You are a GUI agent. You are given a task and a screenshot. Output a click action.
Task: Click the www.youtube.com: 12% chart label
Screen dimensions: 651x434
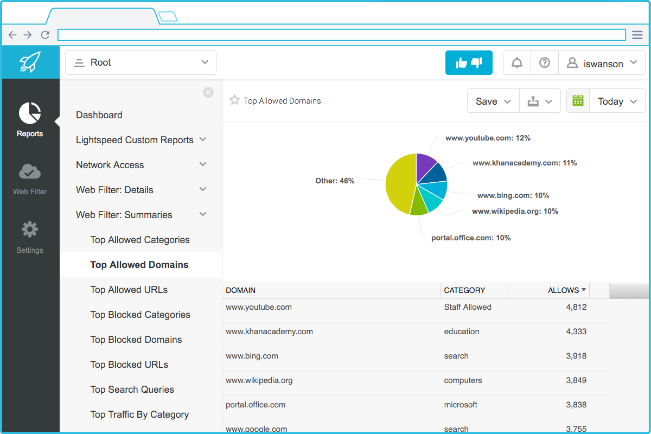488,138
